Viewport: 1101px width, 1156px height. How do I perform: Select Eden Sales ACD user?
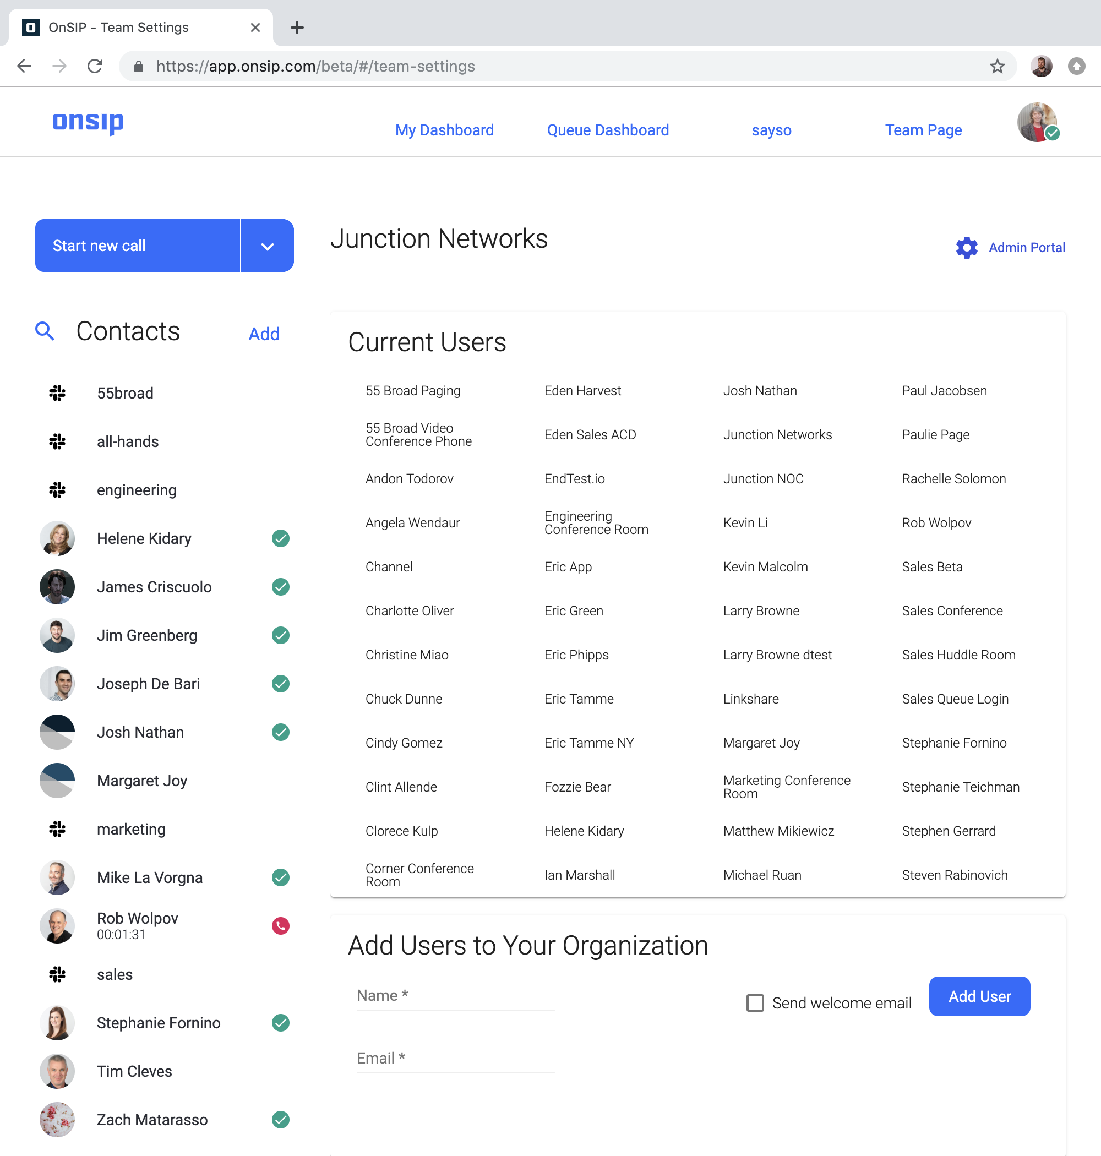coord(590,435)
